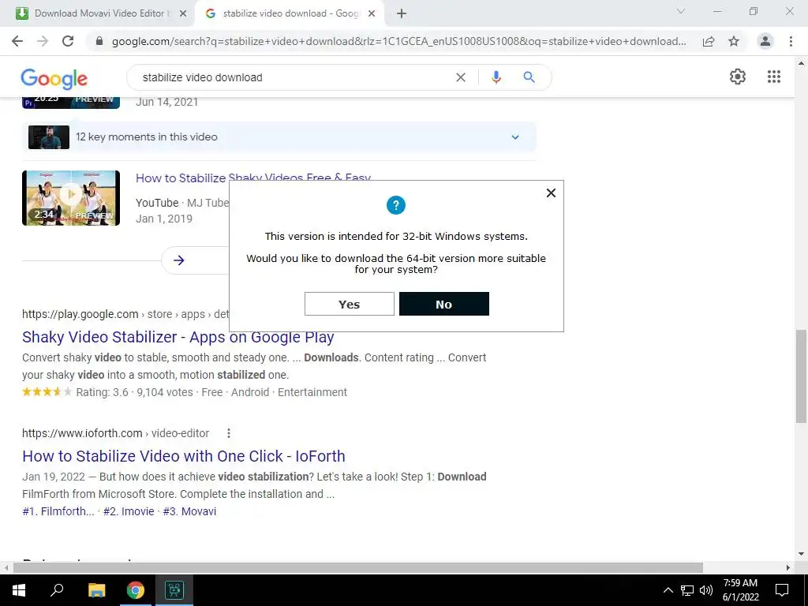Close the Movavi Video Editor tab

[x=183, y=14]
